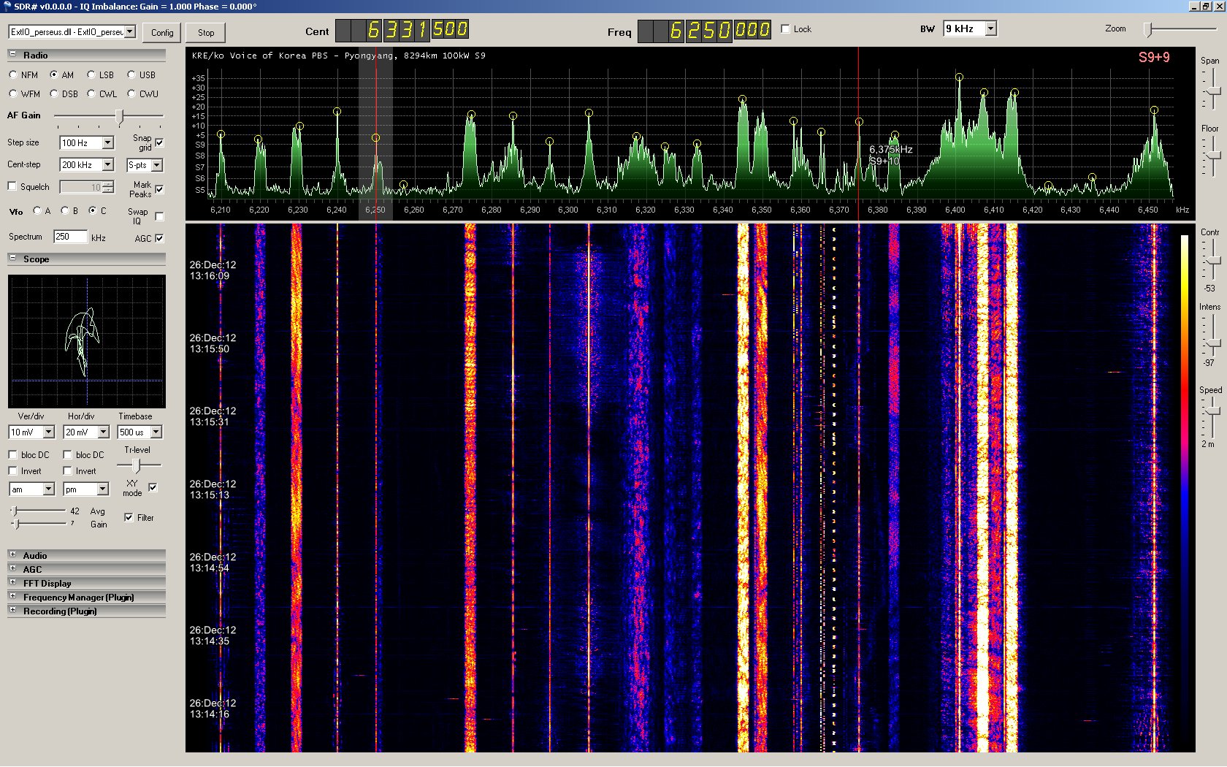Choose Vfo B radio option
Viewport: 1227px width, 767px height.
pyautogui.click(x=65, y=211)
